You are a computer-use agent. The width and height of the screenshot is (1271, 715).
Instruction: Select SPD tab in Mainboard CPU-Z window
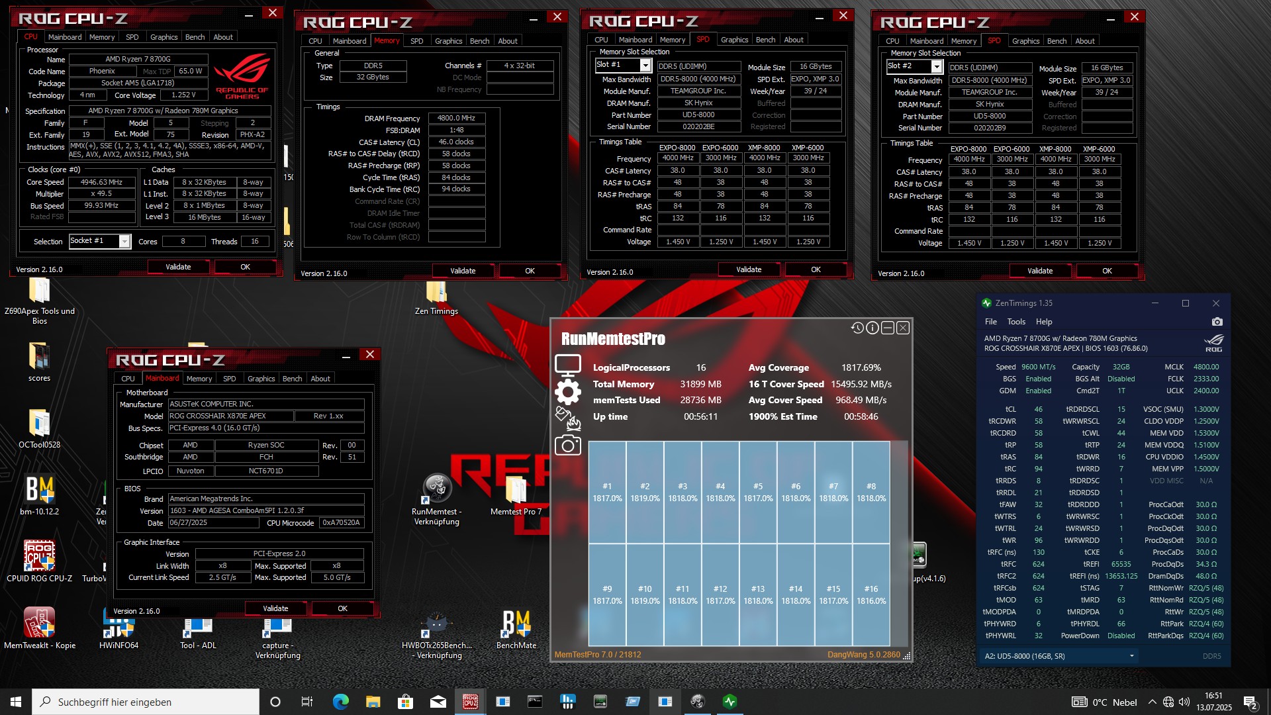click(x=229, y=379)
